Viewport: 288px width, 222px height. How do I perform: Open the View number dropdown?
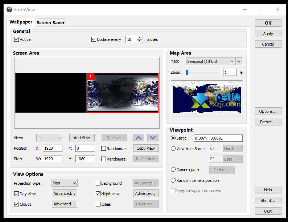point(49,138)
